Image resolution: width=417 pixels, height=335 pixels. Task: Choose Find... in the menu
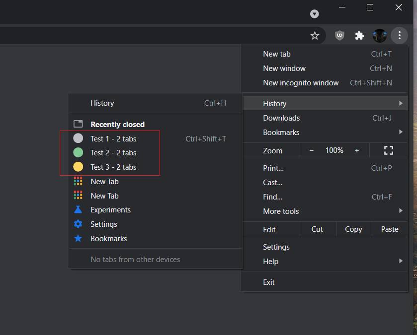pos(324,197)
